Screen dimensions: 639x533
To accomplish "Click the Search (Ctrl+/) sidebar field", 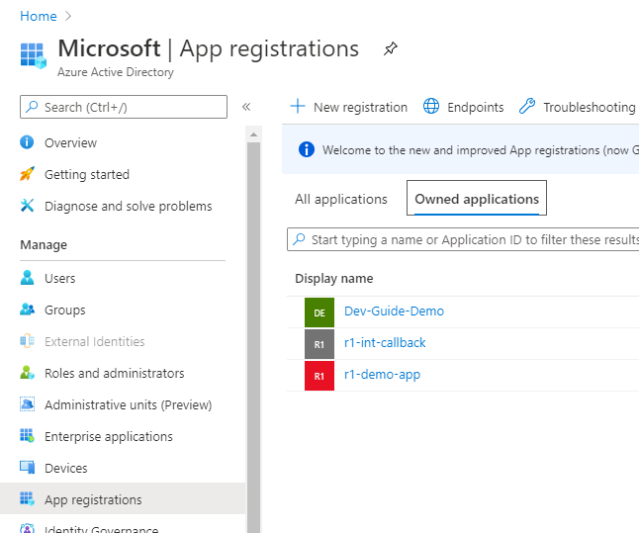I will tap(124, 107).
